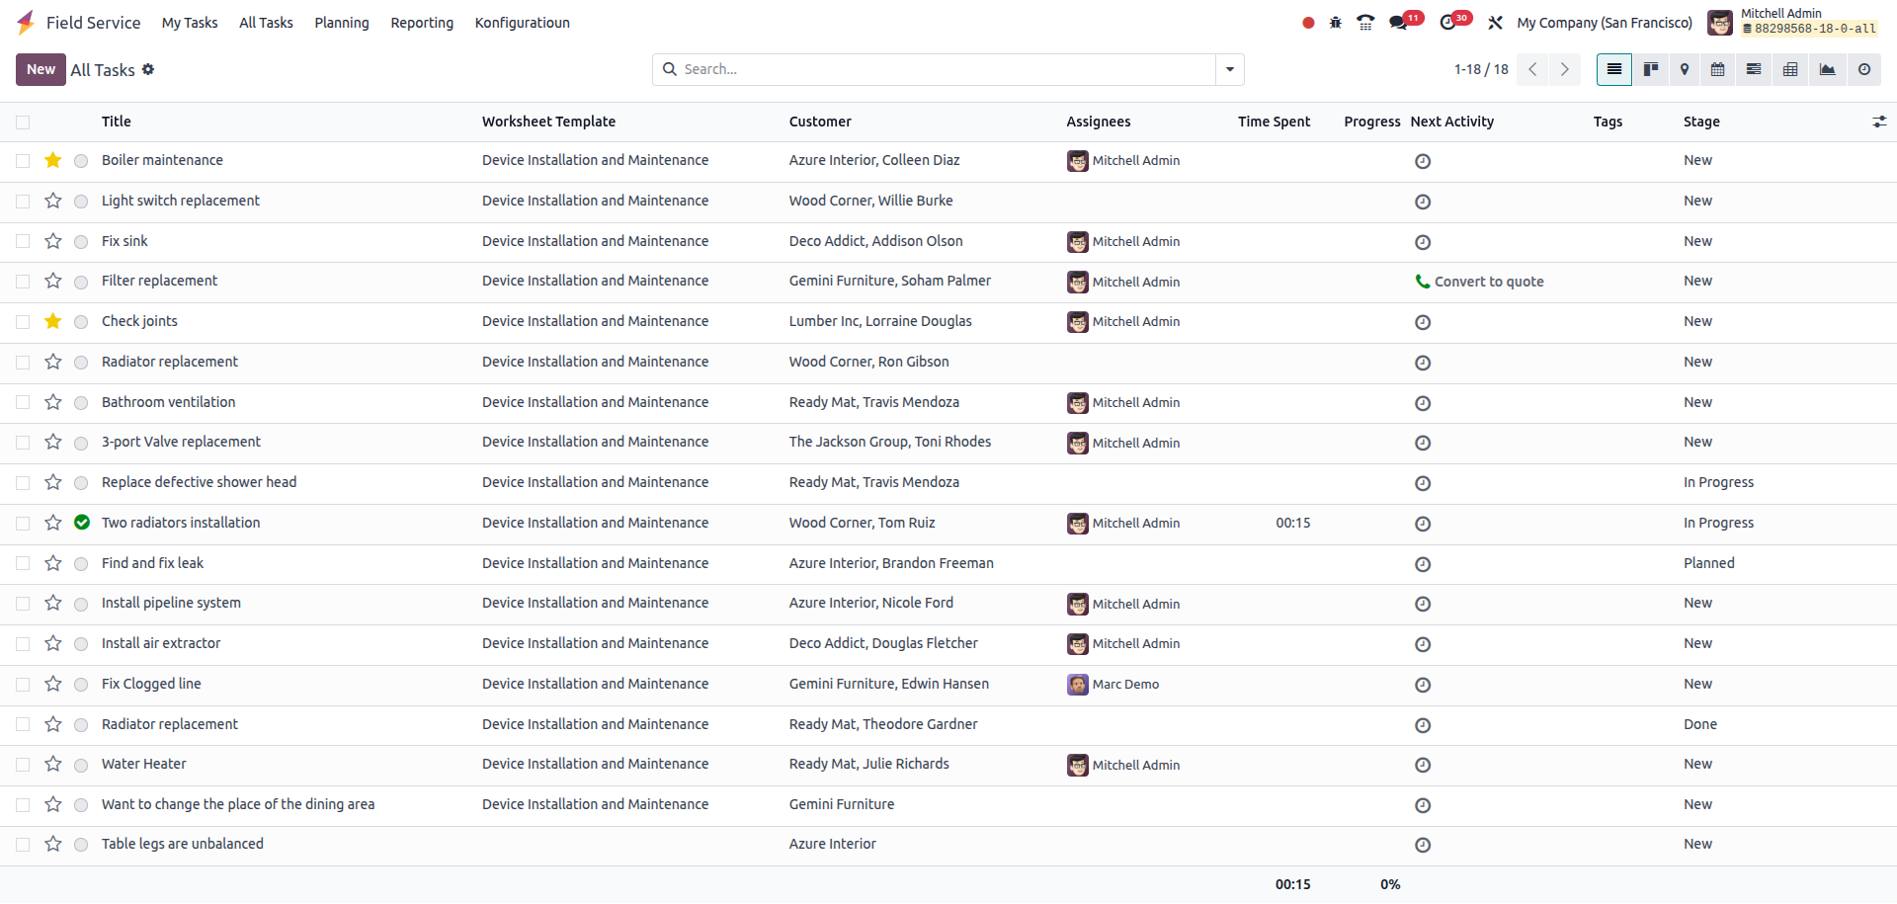The image size is (1897, 904).
Task: Go to previous page of tasks
Action: click(1532, 69)
